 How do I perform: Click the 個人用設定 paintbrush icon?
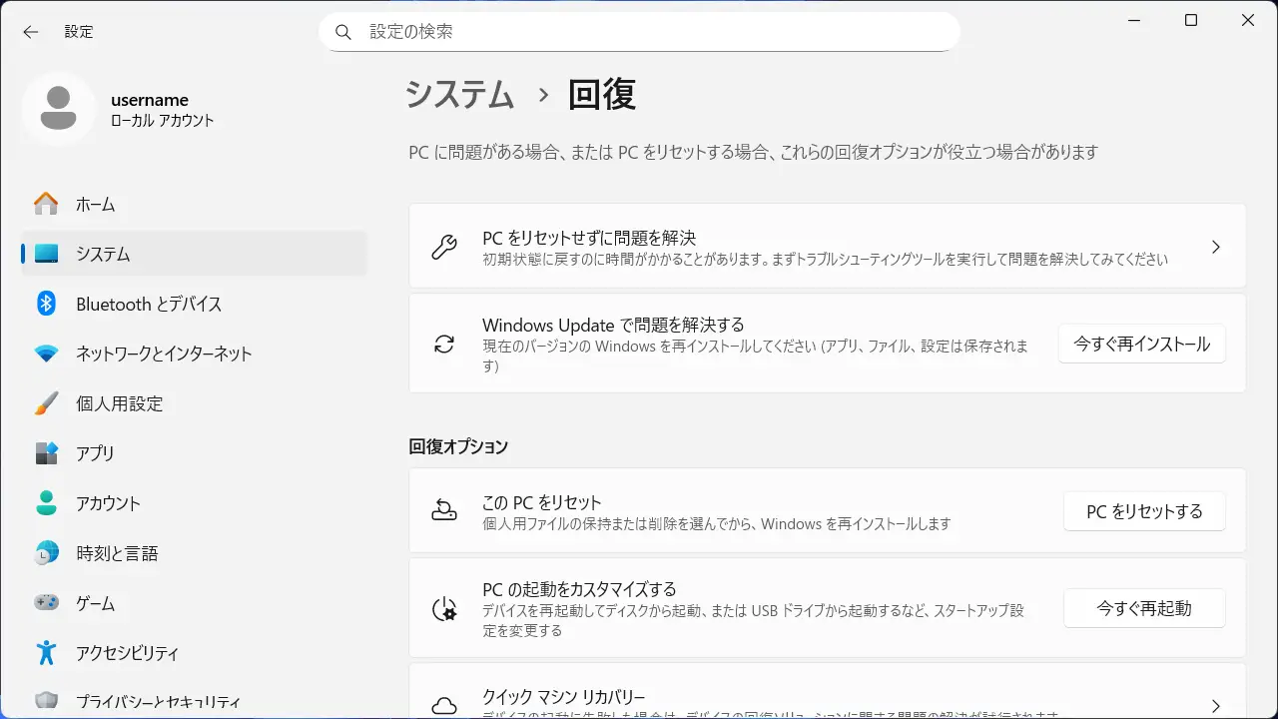(46, 403)
